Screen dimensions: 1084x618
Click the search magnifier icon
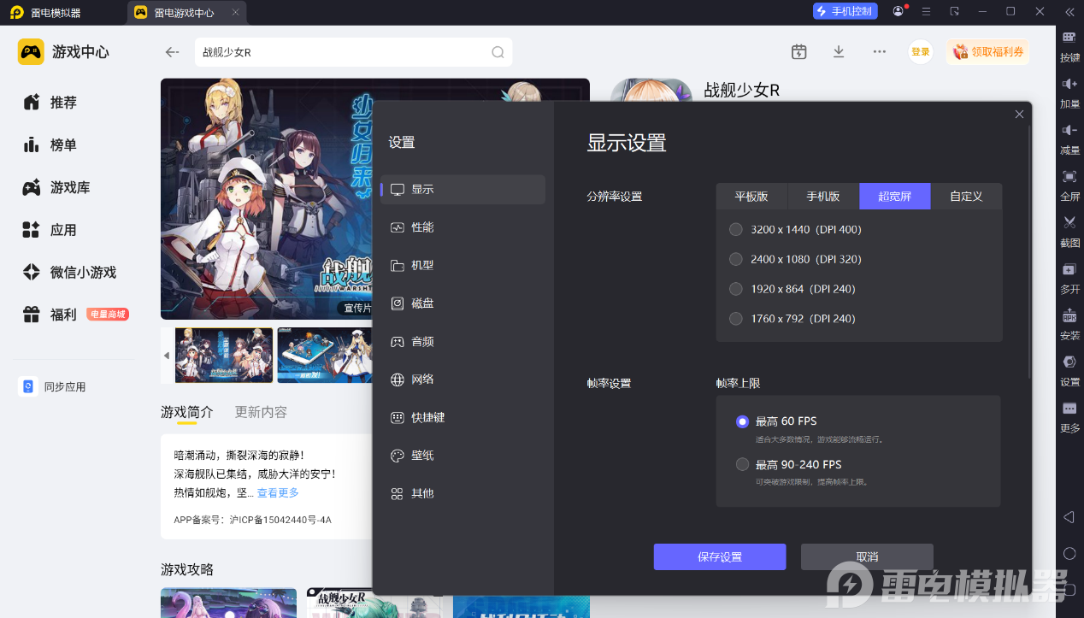[498, 52]
